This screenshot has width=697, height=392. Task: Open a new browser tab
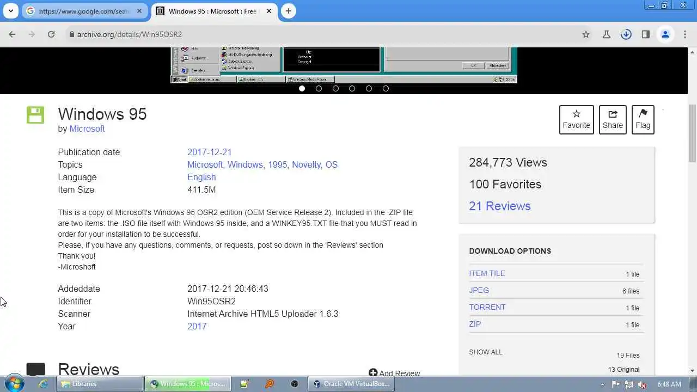[289, 11]
